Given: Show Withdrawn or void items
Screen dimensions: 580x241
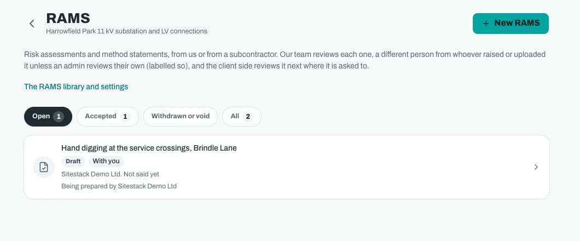Looking at the screenshot, I should click(x=181, y=117).
